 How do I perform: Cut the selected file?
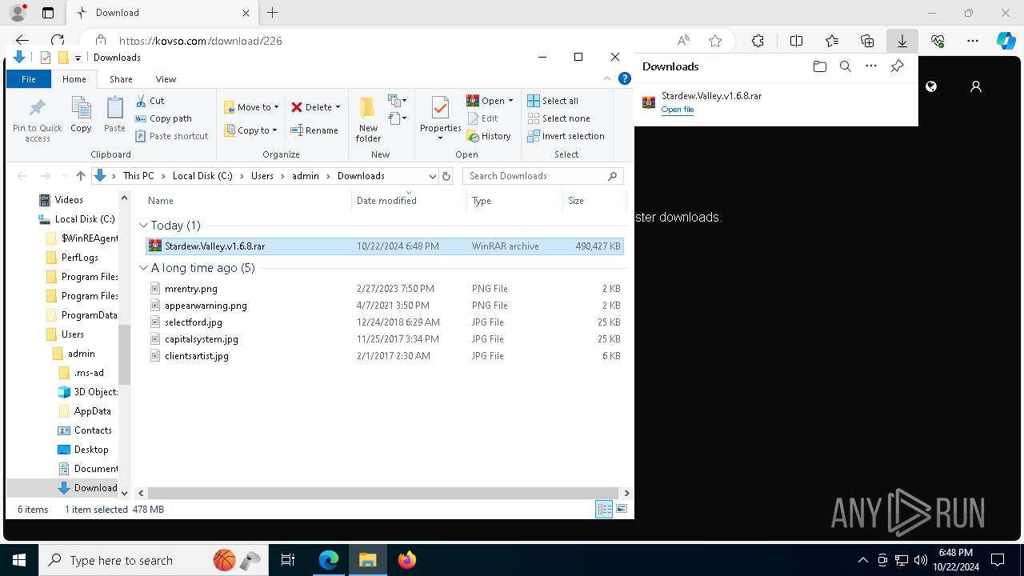(150, 101)
